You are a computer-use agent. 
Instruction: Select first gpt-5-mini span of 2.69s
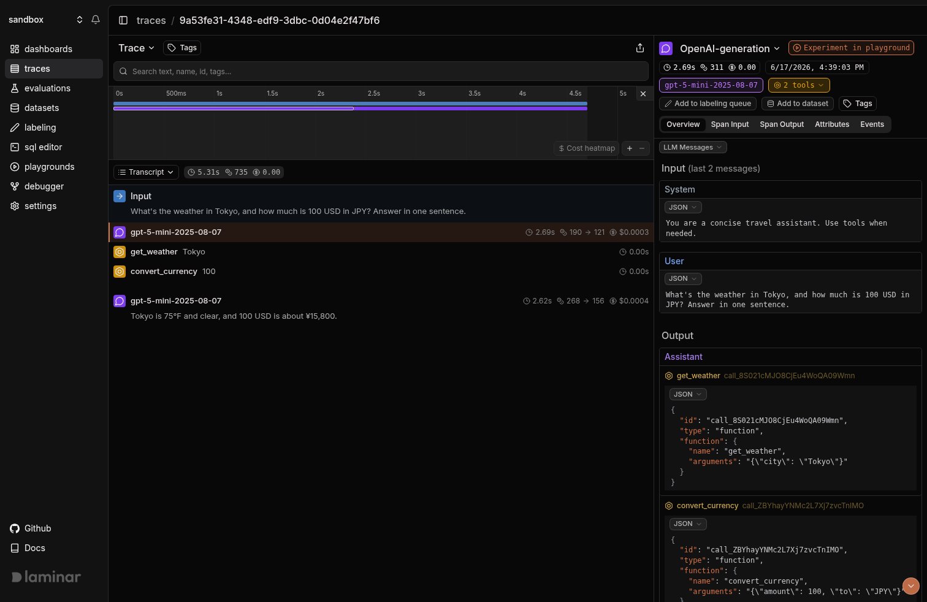[381, 232]
